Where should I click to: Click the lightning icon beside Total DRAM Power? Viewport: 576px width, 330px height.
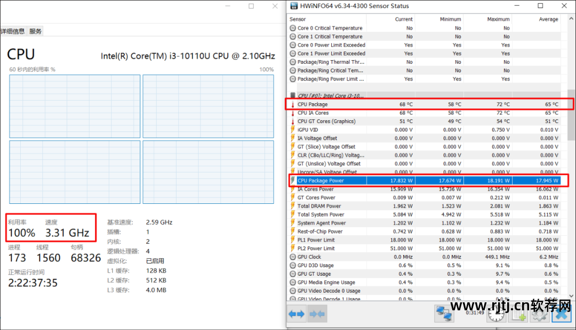(x=293, y=206)
